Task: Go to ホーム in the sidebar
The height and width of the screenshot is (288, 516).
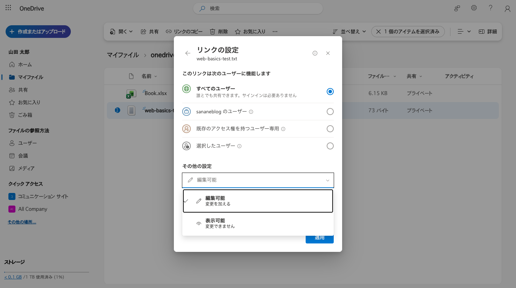Action: pyautogui.click(x=20, y=65)
